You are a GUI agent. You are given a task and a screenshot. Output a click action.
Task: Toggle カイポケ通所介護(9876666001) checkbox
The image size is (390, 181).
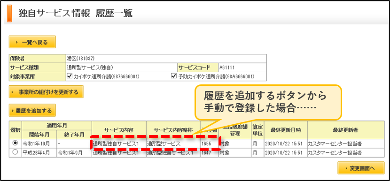point(70,76)
